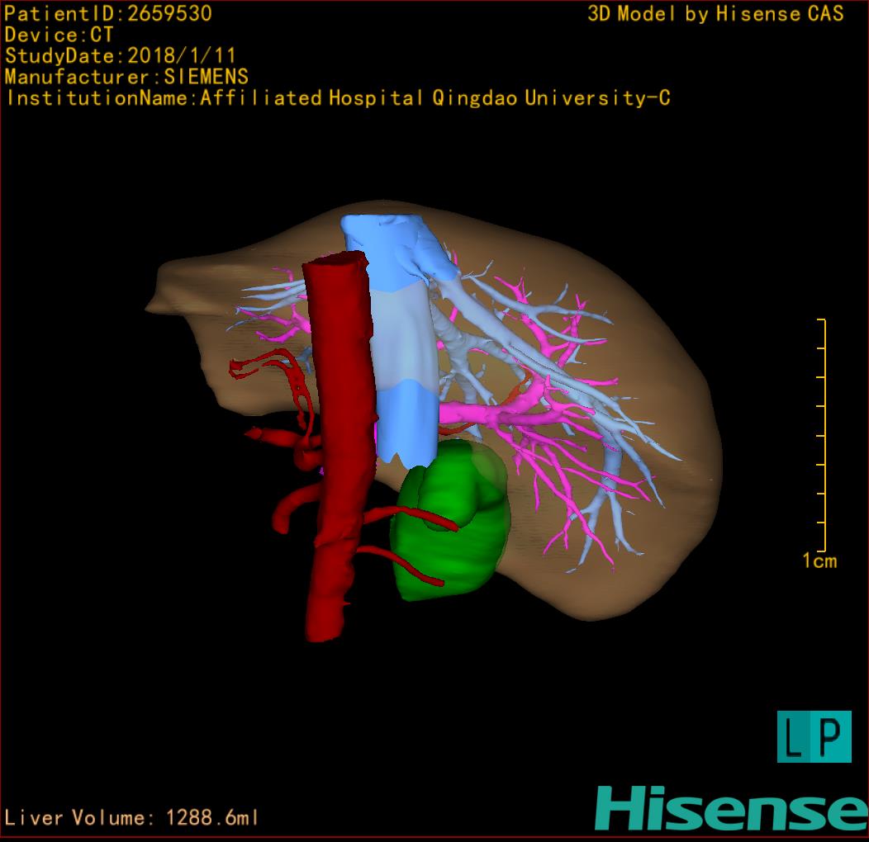Click the Liver Volume: 1288.6ml readout
This screenshot has width=869, height=842.
pyautogui.click(x=132, y=818)
